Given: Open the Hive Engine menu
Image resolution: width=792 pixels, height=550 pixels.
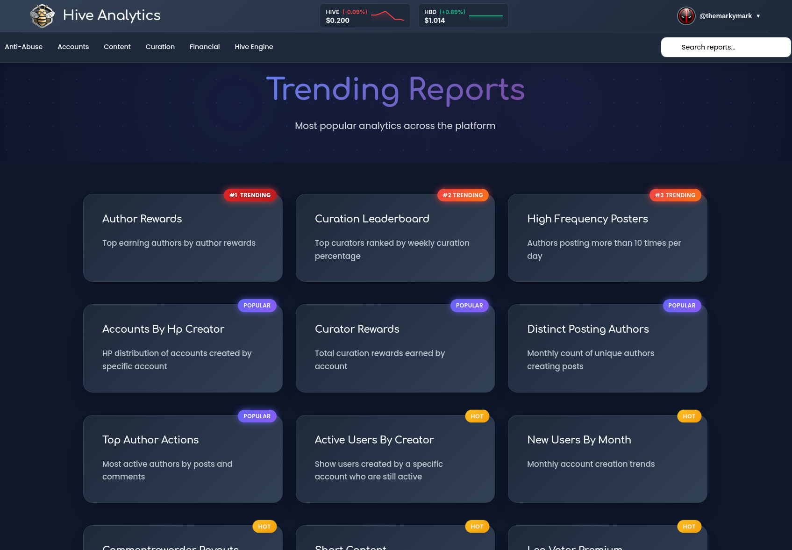Looking at the screenshot, I should (x=254, y=47).
